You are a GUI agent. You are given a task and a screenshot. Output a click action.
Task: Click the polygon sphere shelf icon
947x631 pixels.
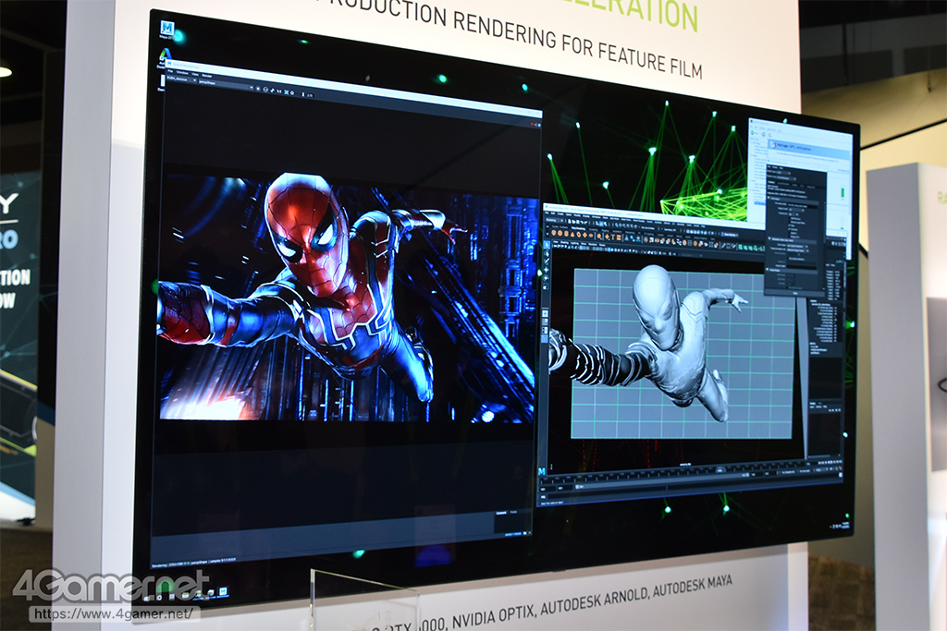point(554,233)
